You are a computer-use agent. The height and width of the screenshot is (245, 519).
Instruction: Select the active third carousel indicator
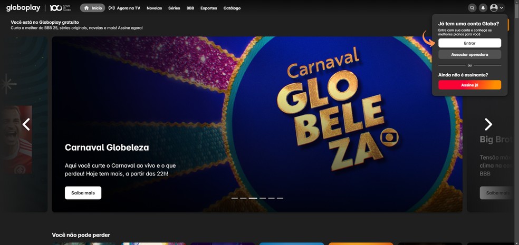[x=253, y=198]
